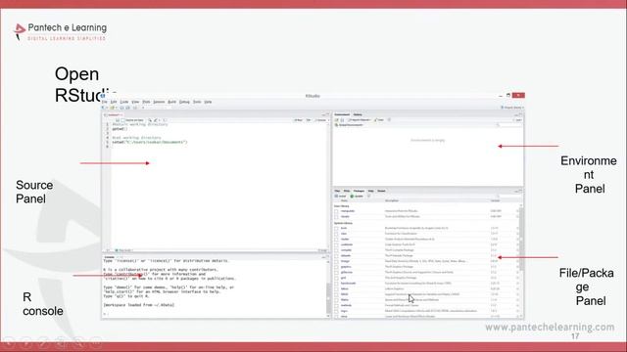Viewport: 627px width, 352px height.
Task: Click the Run button in source editor
Action: pos(298,120)
